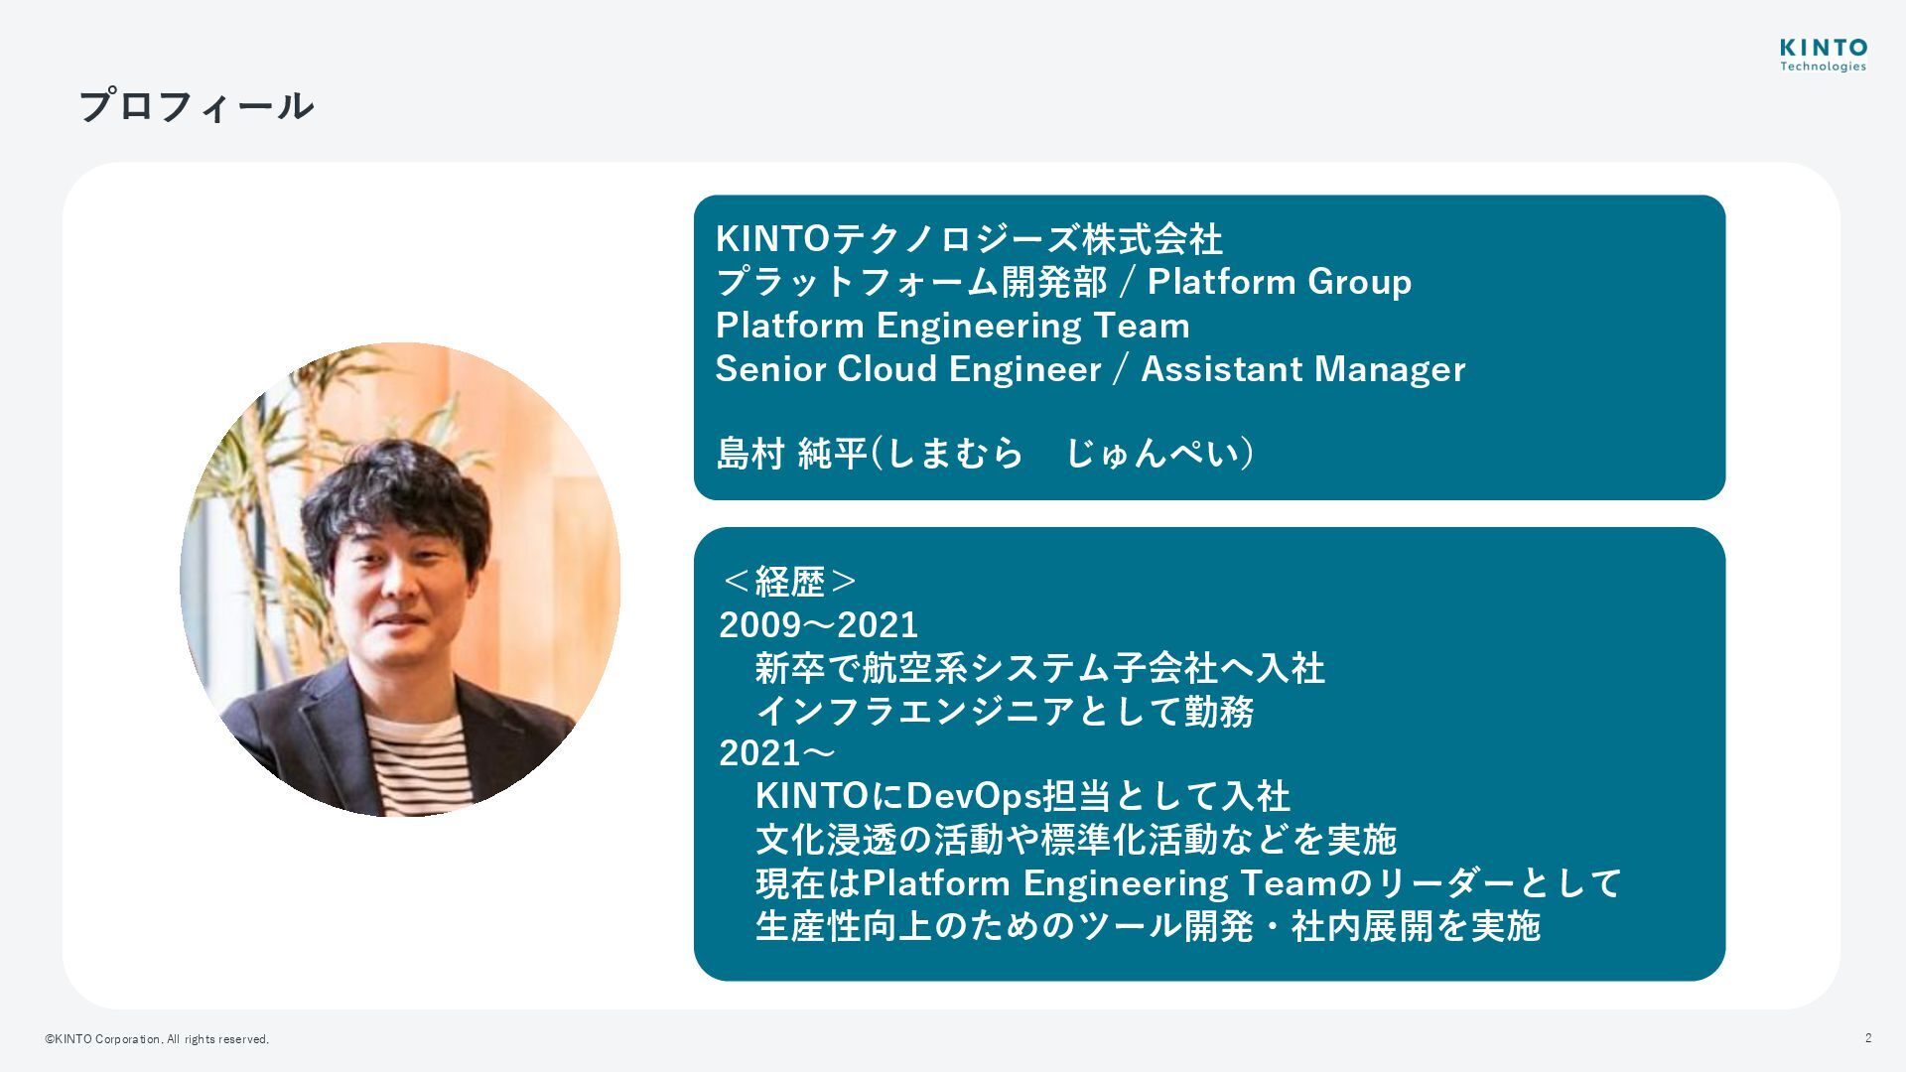Select the 新卒で航空系システム子会社へ入社 line
Screen dimensions: 1906x1072
point(1039,668)
